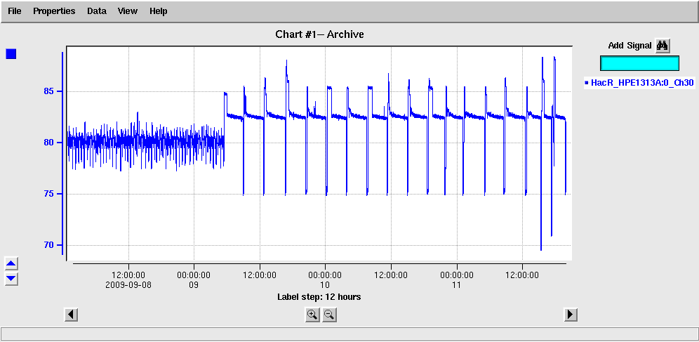The image size is (699, 342).
Task: Click the cyan signal name input field
Action: [x=639, y=63]
